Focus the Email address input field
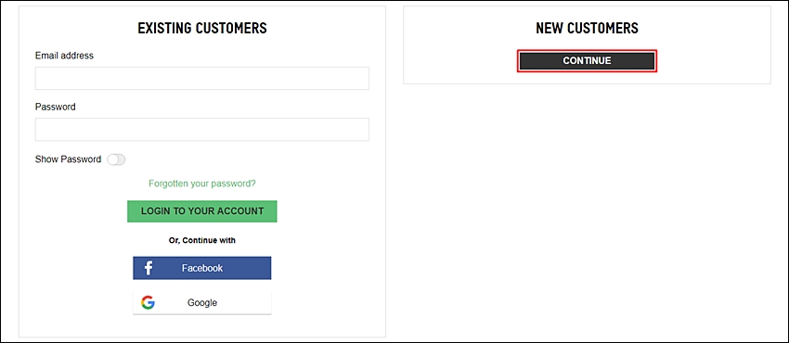This screenshot has width=789, height=343. tap(201, 79)
